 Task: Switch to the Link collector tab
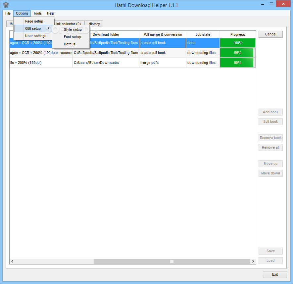(69, 24)
